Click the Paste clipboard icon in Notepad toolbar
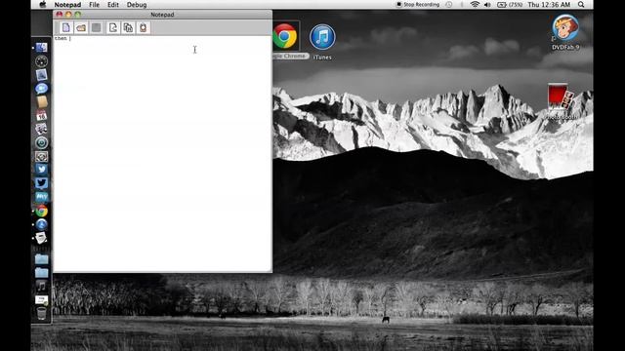Image resolution: width=625 pixels, height=351 pixels. click(x=144, y=27)
